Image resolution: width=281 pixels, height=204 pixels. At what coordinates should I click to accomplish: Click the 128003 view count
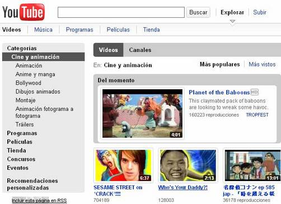tap(166, 200)
